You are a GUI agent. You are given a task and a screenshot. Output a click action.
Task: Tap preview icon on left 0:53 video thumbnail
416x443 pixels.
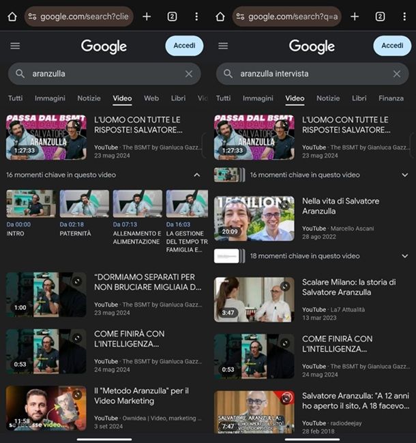[x=77, y=338]
